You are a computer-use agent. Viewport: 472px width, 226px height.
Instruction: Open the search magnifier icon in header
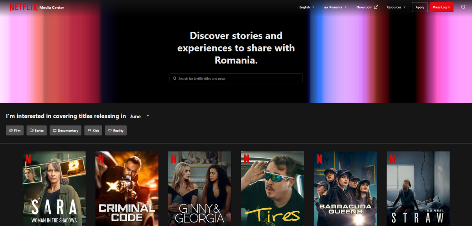(463, 7)
